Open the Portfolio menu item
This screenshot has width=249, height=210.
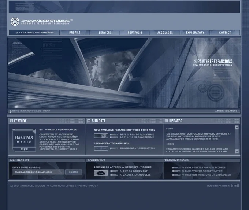(x=135, y=32)
